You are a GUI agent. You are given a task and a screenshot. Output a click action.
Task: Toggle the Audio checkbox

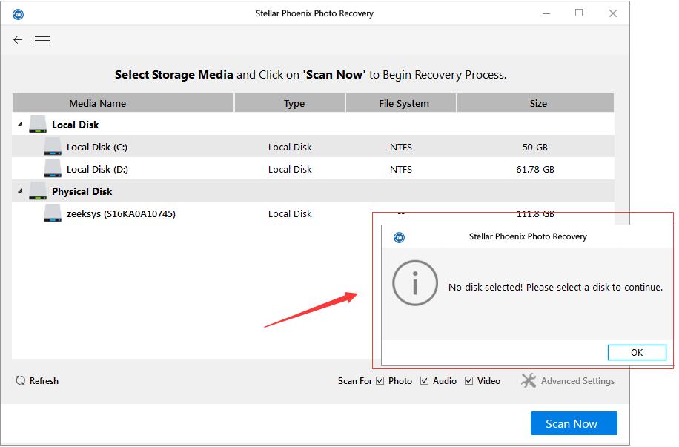pyautogui.click(x=425, y=380)
